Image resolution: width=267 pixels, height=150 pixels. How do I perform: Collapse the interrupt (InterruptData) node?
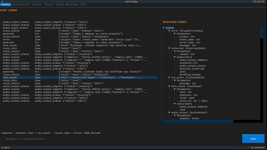(169, 48)
